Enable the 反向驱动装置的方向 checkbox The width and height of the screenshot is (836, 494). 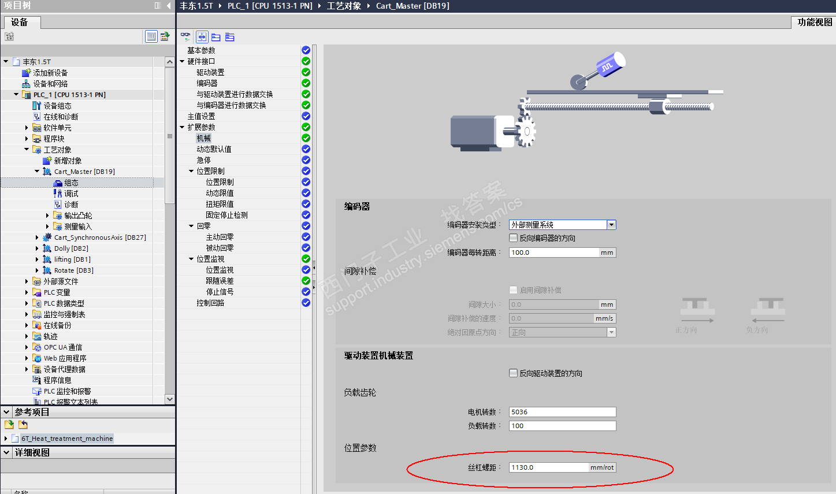[x=513, y=373]
